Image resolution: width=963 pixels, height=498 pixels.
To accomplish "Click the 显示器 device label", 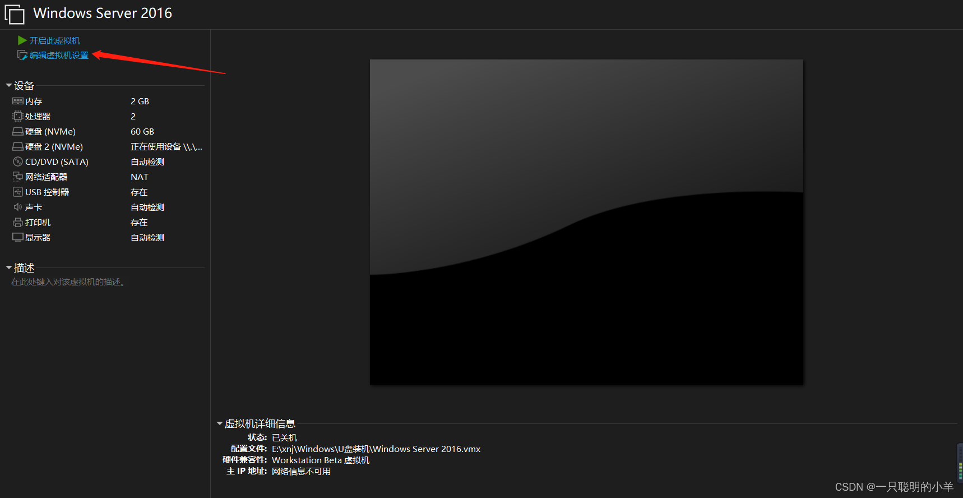I will (38, 238).
